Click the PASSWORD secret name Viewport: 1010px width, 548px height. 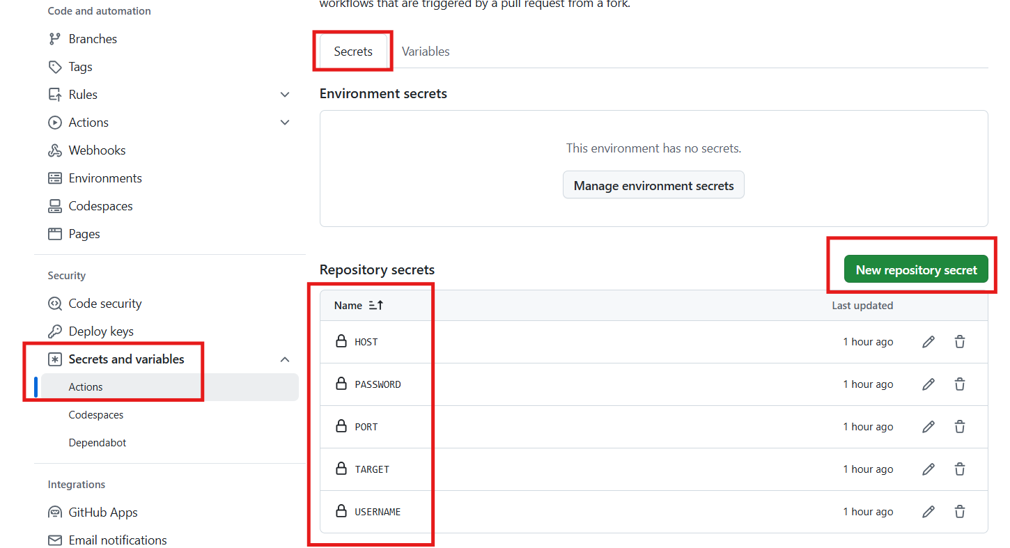[x=378, y=384]
